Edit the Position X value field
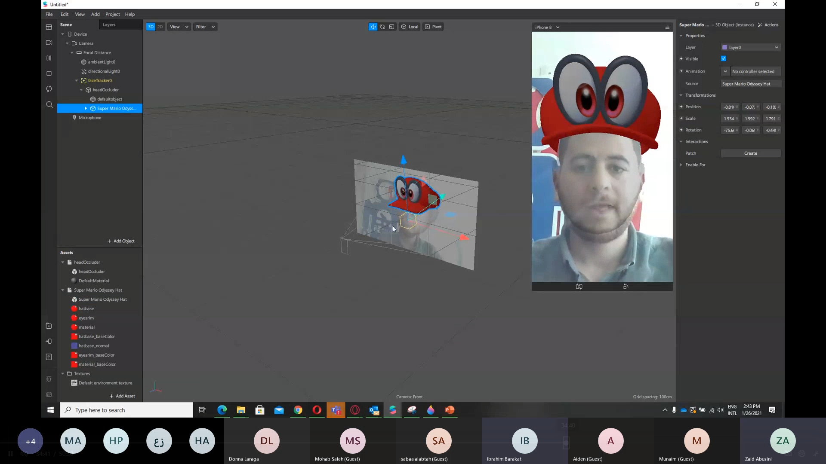 (x=730, y=107)
